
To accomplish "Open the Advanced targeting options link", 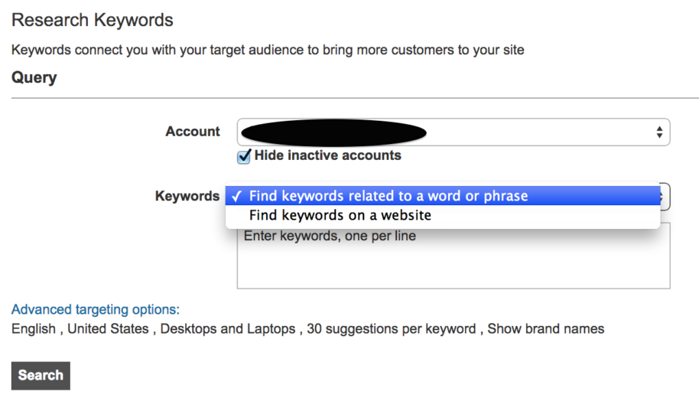I will point(96,309).
